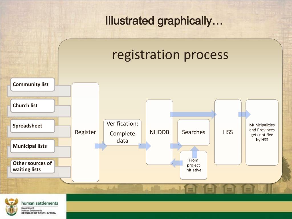The width and height of the screenshot is (292, 219).
Task: Click the tall Register box
Action: [85, 132]
